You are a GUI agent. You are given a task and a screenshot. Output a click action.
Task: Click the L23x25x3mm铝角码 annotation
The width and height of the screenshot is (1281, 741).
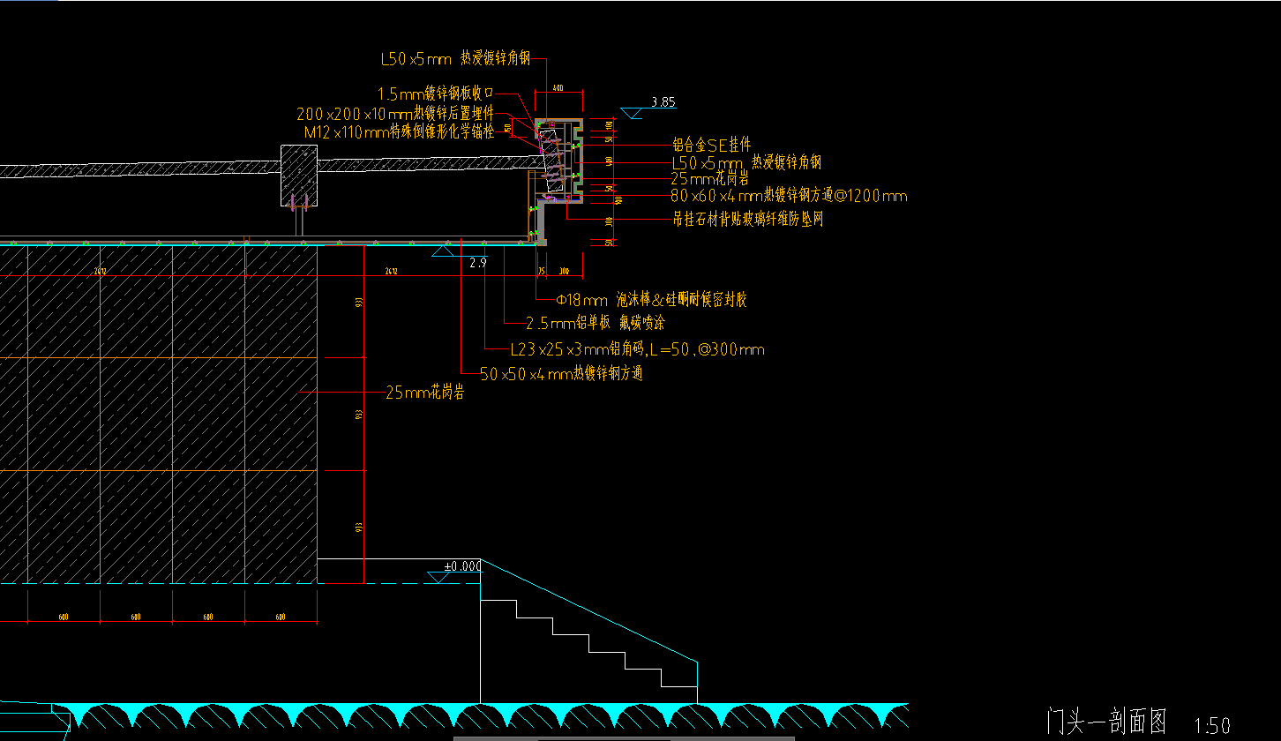point(637,349)
